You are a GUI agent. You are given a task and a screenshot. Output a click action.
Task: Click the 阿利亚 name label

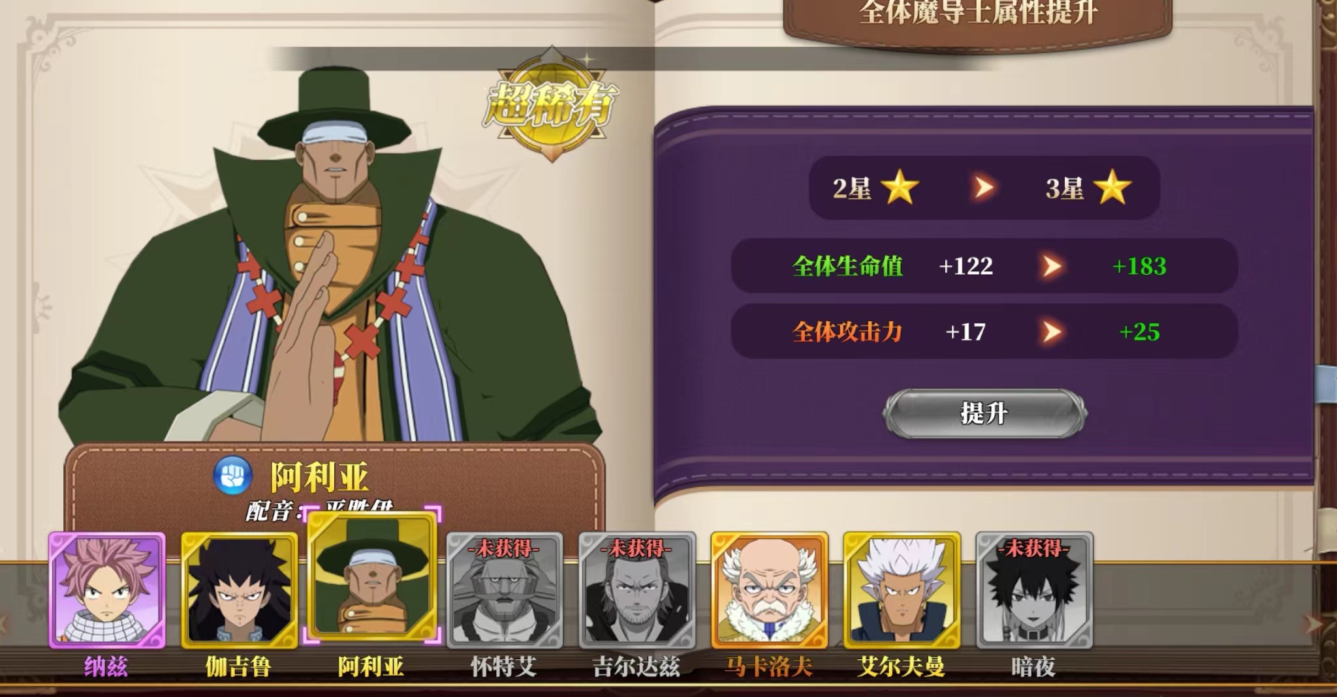coord(319,477)
